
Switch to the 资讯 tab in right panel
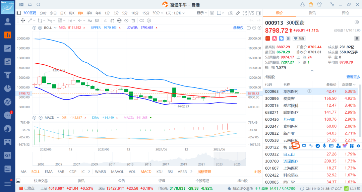[312, 13]
